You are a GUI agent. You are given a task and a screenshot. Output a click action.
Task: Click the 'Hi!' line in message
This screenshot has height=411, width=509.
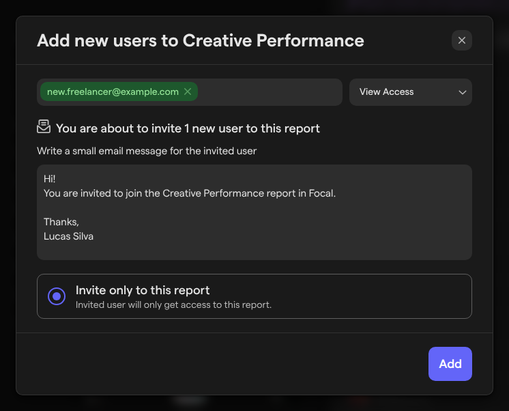point(50,179)
